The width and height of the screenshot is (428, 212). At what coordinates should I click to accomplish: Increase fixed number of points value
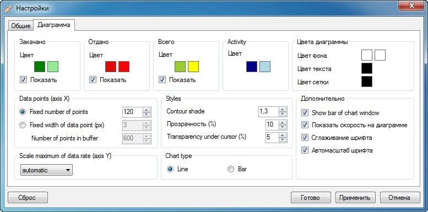tap(147, 110)
